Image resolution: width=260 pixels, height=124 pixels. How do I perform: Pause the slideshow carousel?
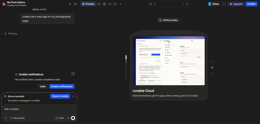click(212, 68)
